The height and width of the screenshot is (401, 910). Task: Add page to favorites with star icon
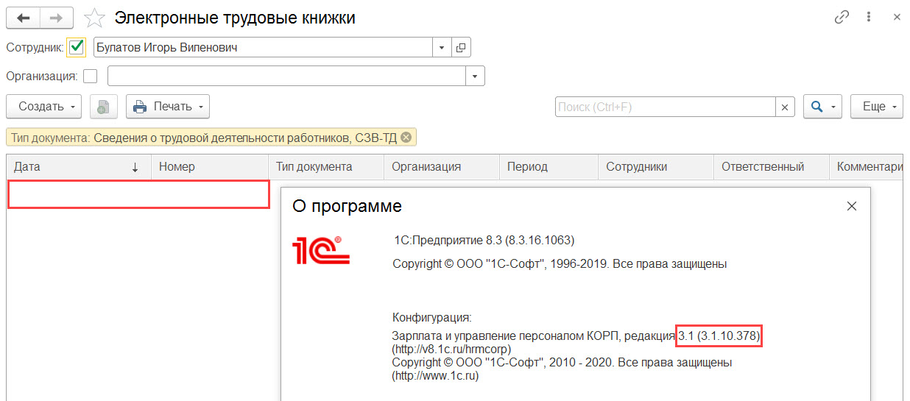point(94,18)
